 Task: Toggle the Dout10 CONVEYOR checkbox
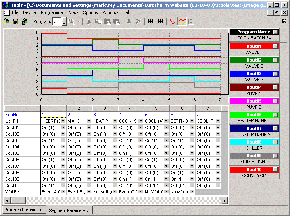275,169
